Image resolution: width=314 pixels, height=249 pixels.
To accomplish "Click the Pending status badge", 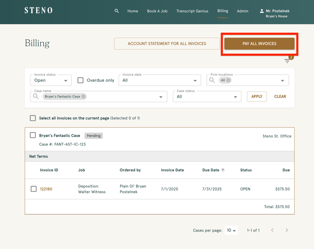I will point(94,136).
